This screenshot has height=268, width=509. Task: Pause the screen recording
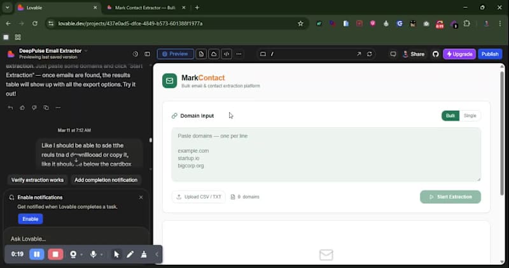pos(37,254)
